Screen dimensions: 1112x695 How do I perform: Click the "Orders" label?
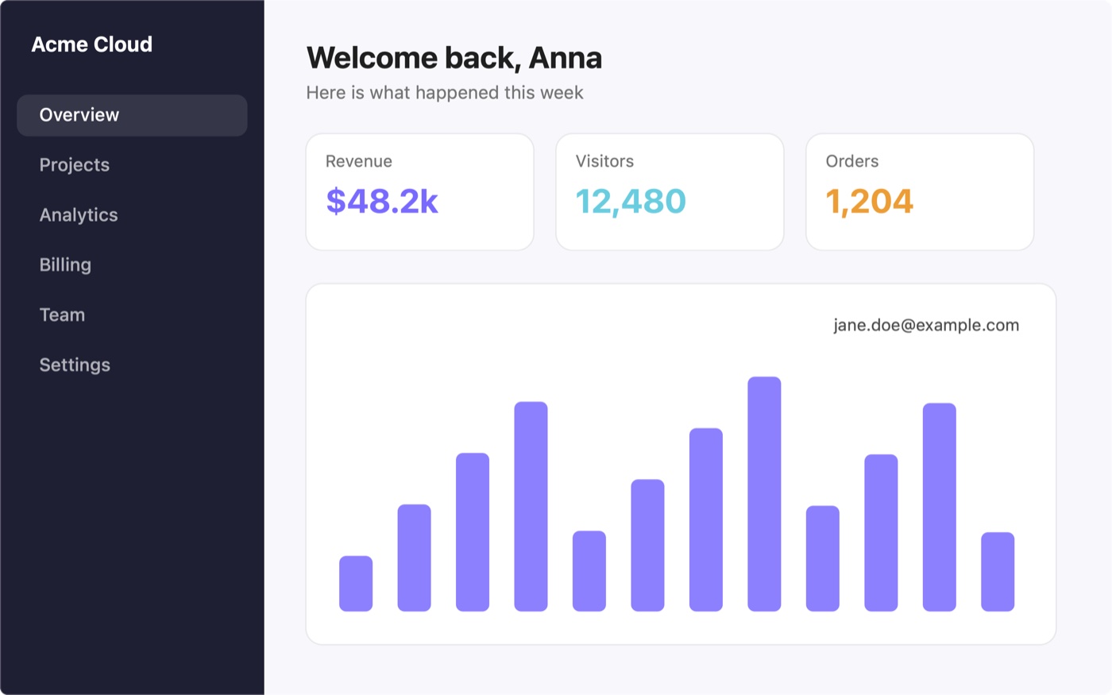(852, 161)
